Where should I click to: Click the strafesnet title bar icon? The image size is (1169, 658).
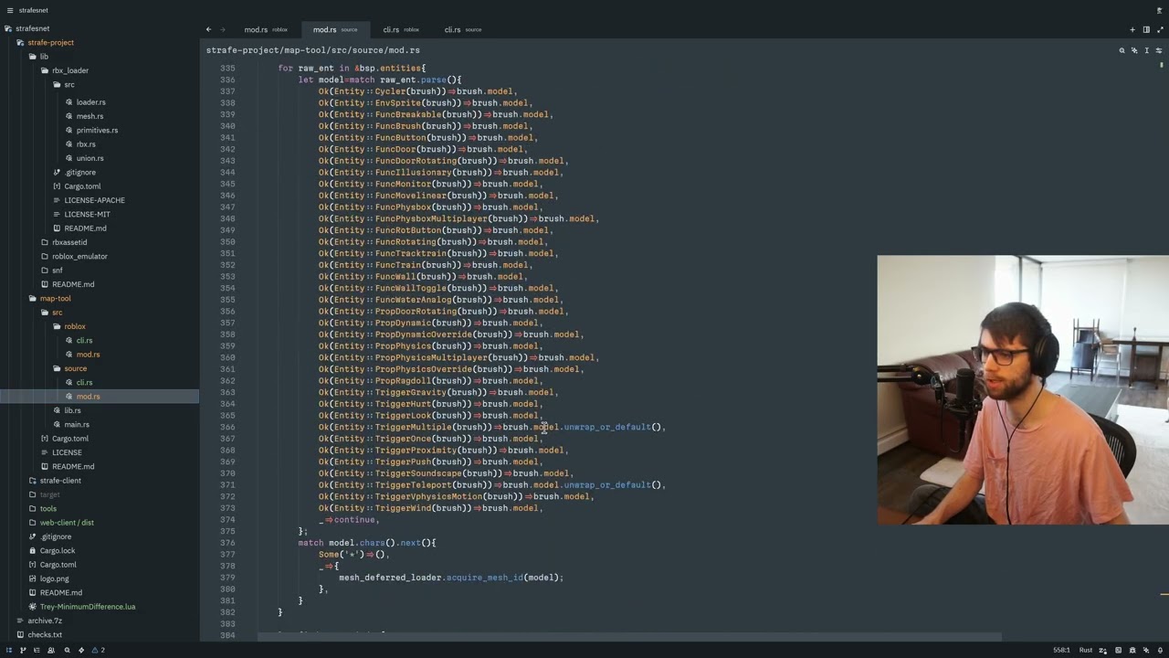[x=9, y=10]
